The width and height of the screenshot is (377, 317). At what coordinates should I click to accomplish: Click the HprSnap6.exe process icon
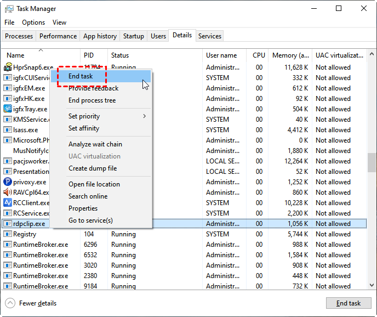pyautogui.click(x=8, y=67)
